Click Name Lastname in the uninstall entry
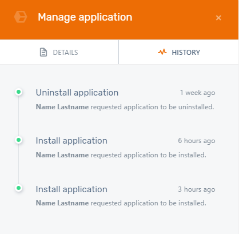The image size is (239, 234). tap(62, 107)
